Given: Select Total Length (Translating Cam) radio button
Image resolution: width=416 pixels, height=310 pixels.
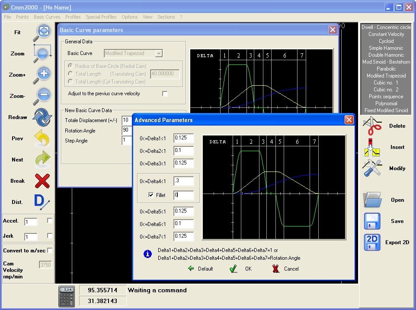Looking at the screenshot, I should [x=70, y=74].
